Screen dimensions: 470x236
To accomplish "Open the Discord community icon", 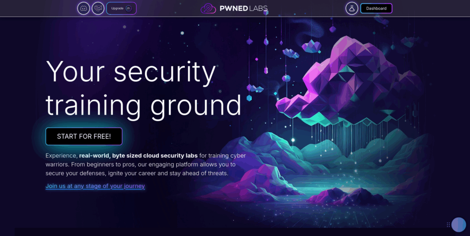I will point(84,8).
